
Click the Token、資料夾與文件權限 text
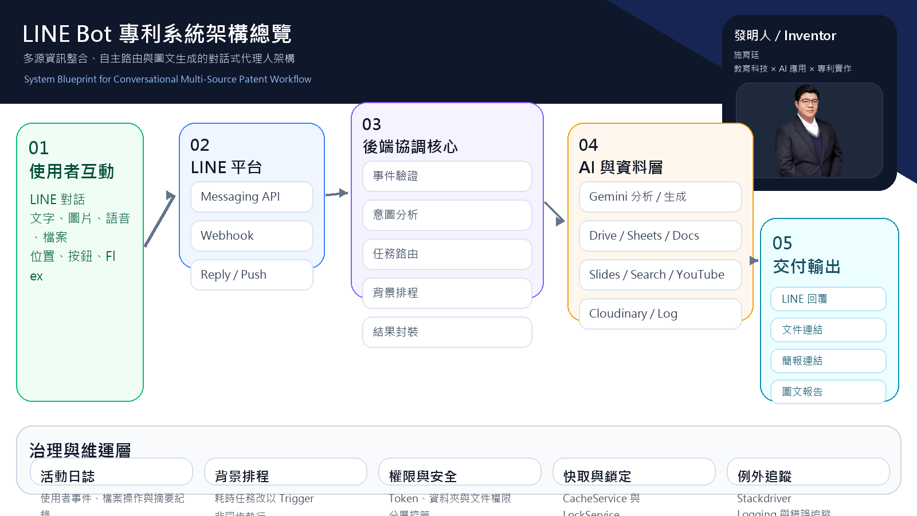(x=450, y=499)
